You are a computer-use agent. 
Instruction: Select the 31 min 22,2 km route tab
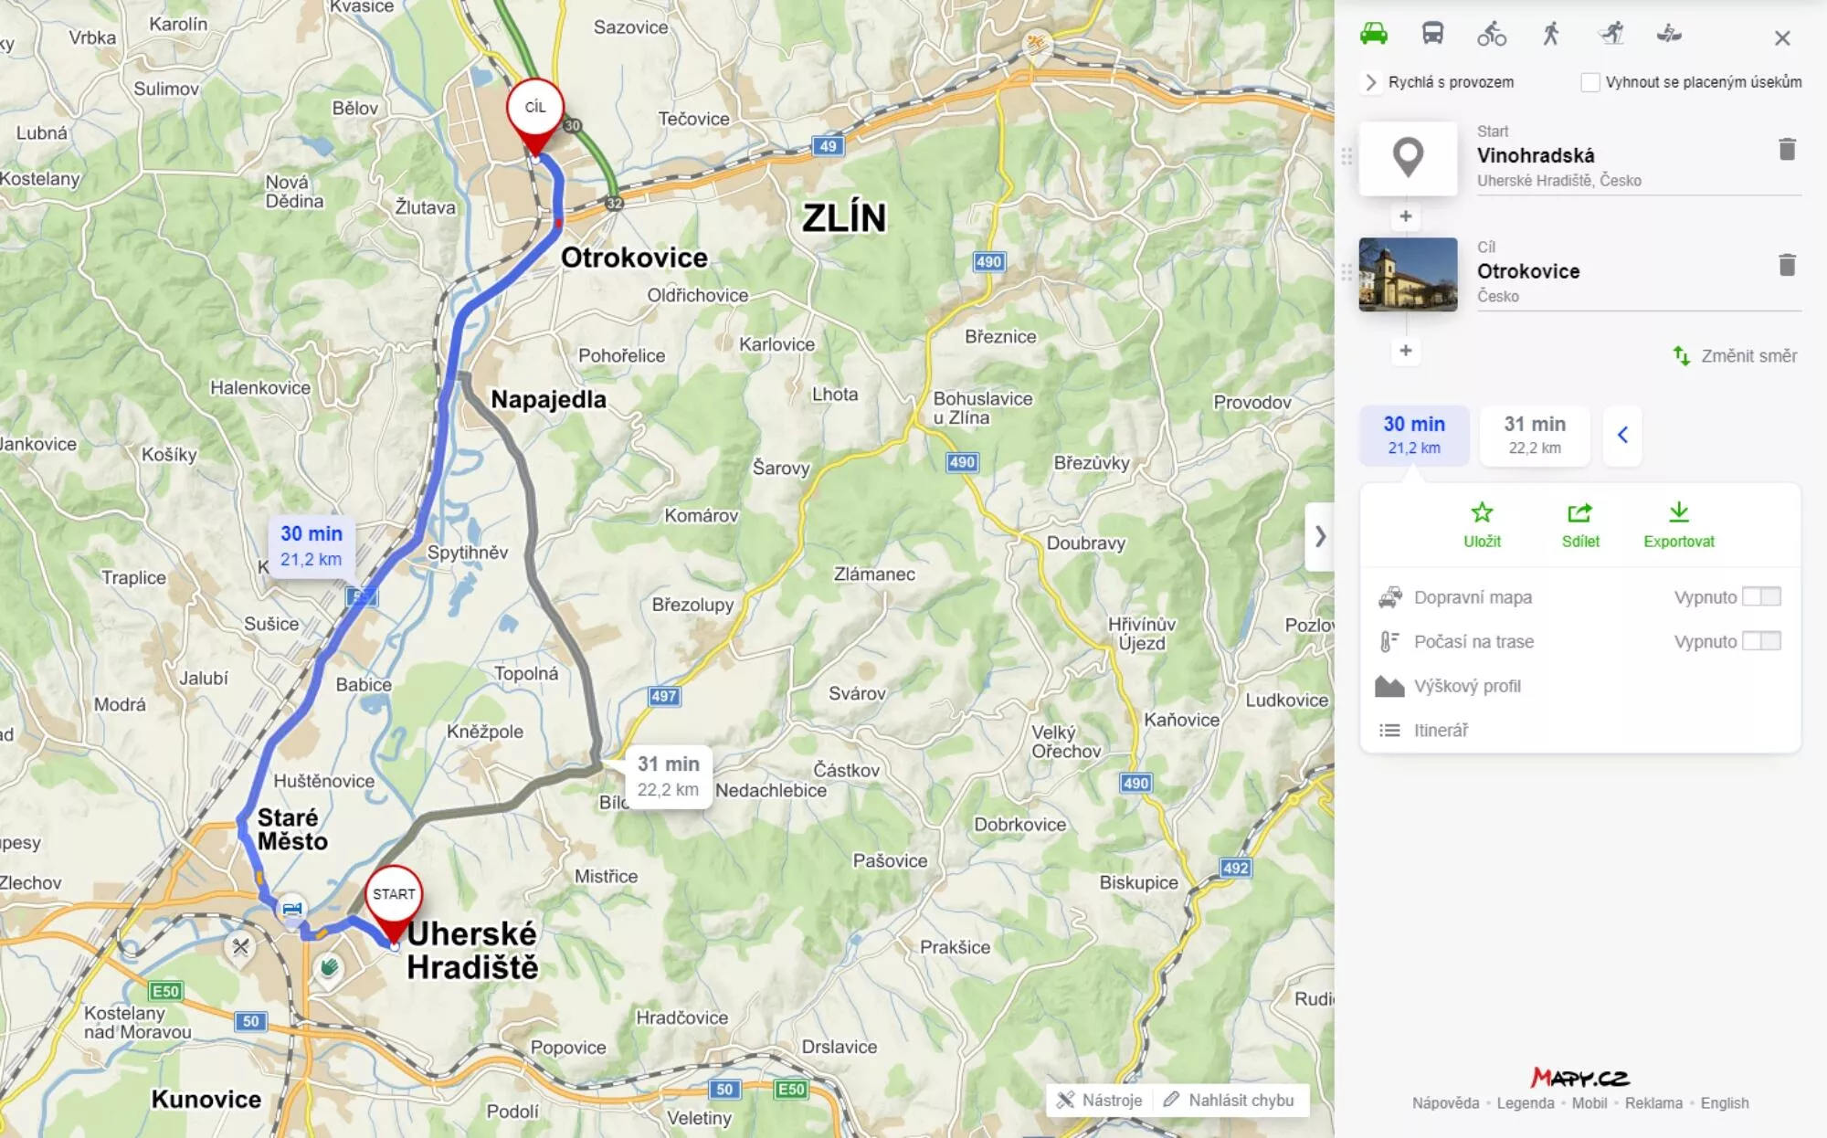click(1535, 435)
